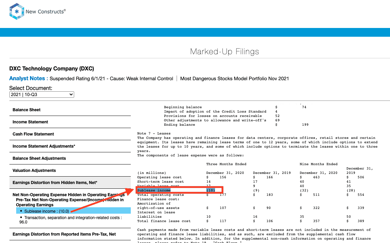Click Marked-Up Filings page title
The width and height of the screenshot is (390, 243).
point(224,52)
